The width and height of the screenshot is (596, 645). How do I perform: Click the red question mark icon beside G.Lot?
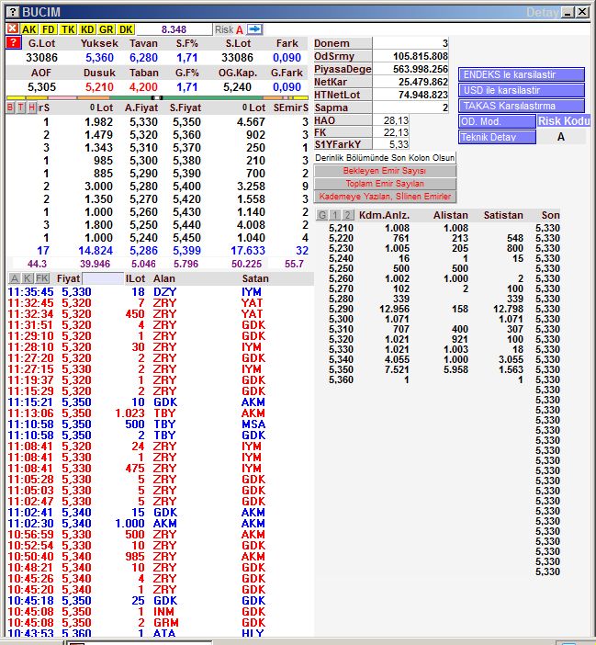(x=14, y=42)
